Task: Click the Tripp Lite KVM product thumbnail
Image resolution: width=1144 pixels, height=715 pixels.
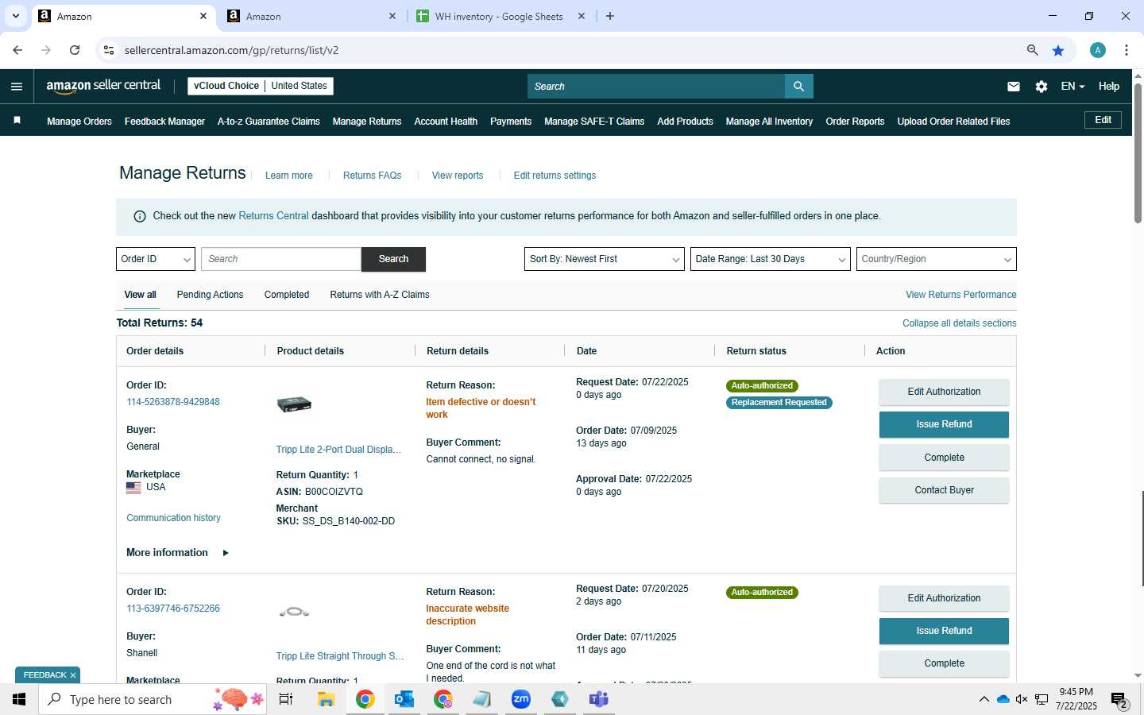Action: pos(294,404)
